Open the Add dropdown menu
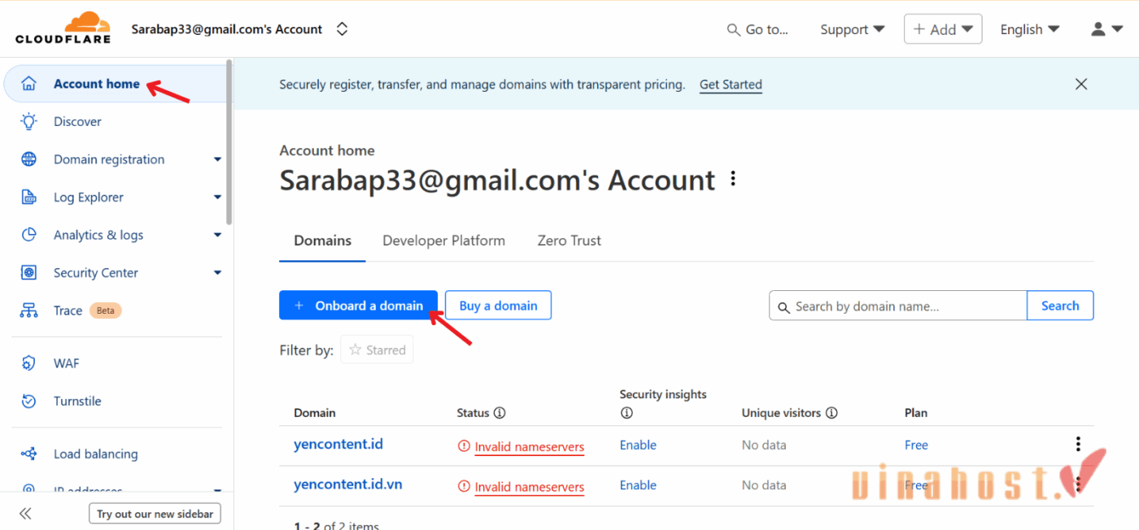Screen dimensions: 1139x530 [x=942, y=28]
